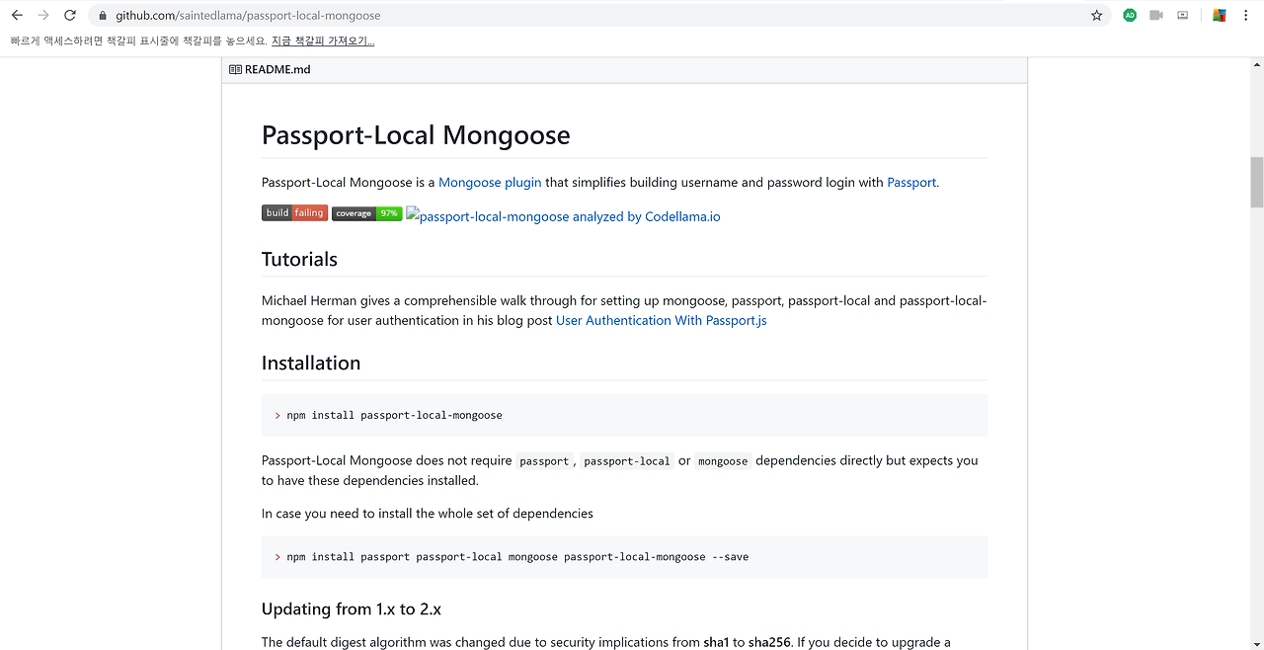The height and width of the screenshot is (650, 1264).
Task: Click the Passport-Local Mongoose heading
Action: (x=416, y=134)
